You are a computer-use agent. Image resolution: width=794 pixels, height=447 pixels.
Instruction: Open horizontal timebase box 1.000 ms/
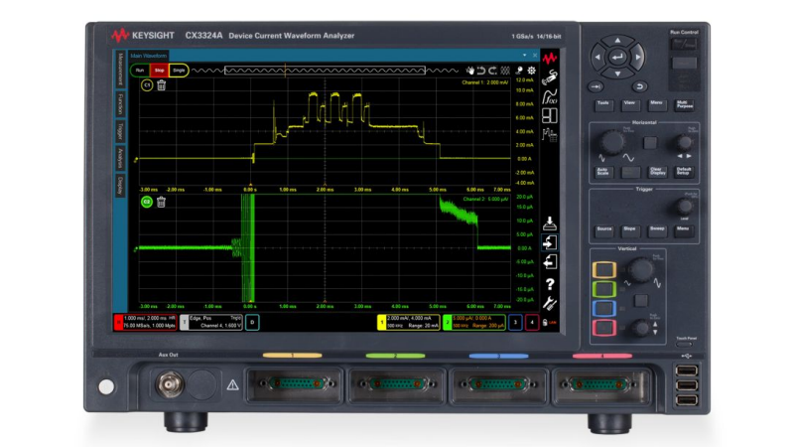[x=145, y=322]
